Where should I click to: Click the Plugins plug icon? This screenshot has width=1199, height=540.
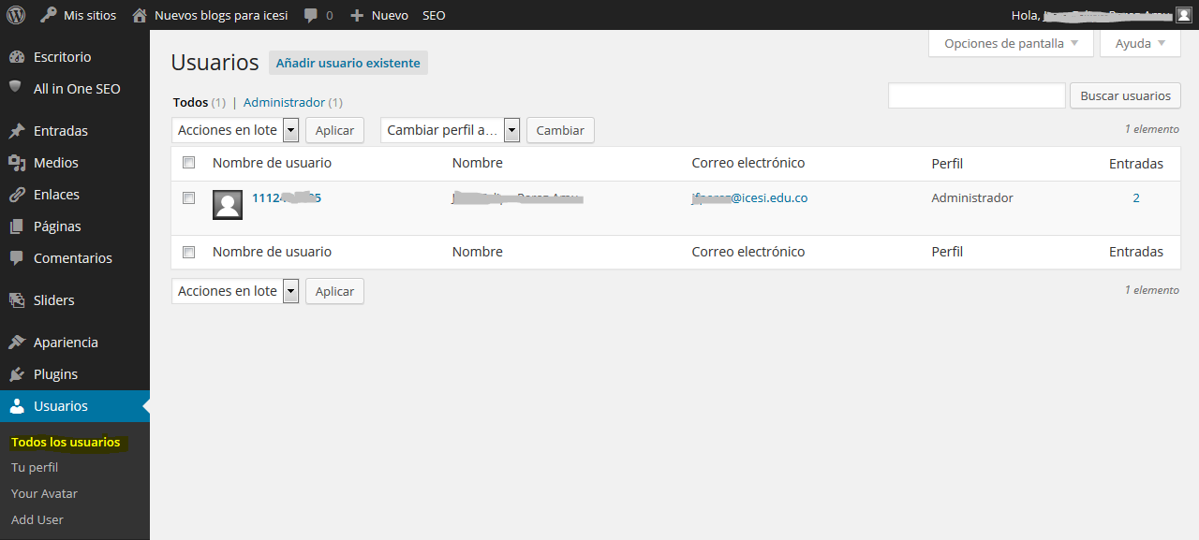tap(16, 374)
